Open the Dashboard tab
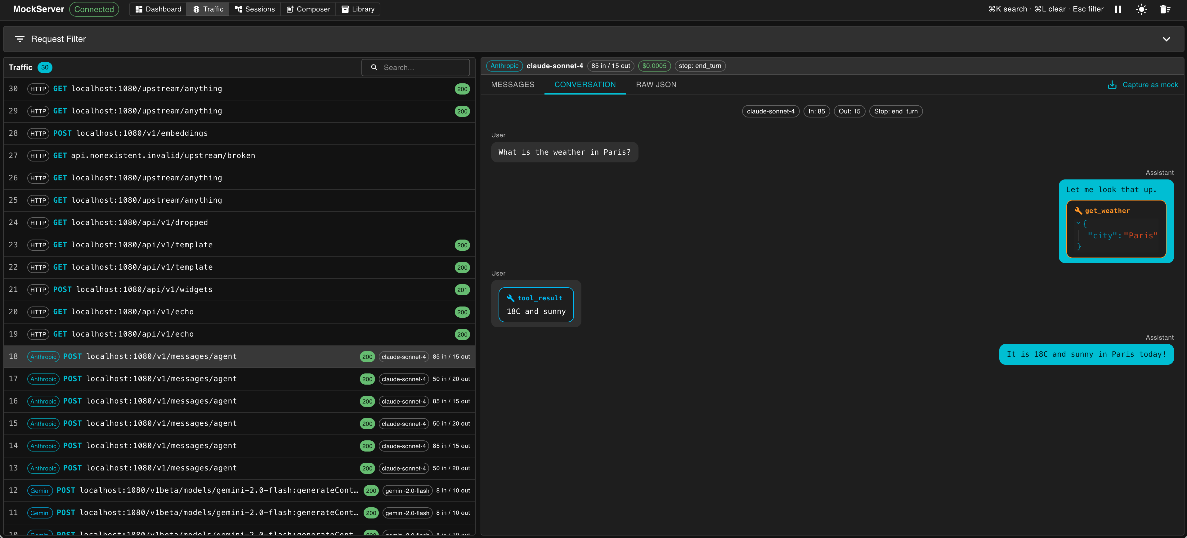This screenshot has height=538, width=1187. tap(158, 9)
